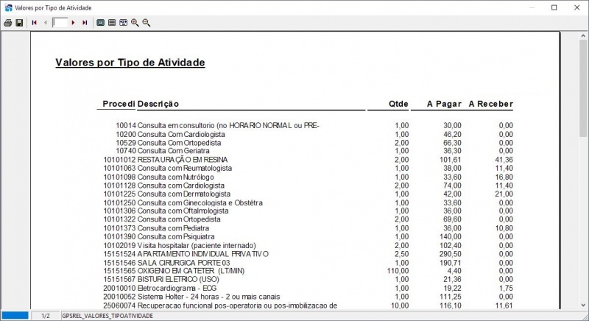Show the whole page view
This screenshot has width=589, height=321.
click(x=100, y=23)
